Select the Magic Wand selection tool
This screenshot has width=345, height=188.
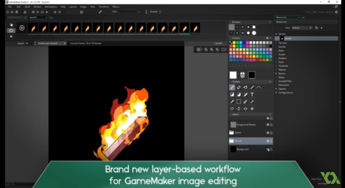coord(252,102)
